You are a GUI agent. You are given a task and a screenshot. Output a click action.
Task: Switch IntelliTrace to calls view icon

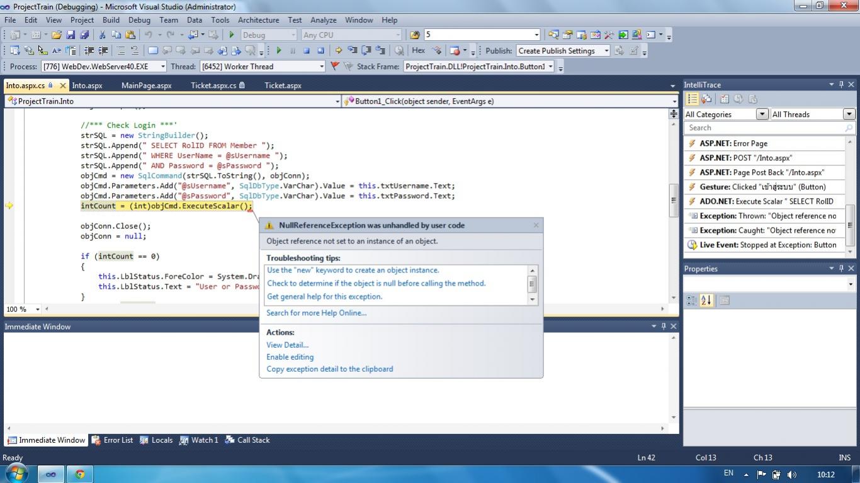coord(706,99)
